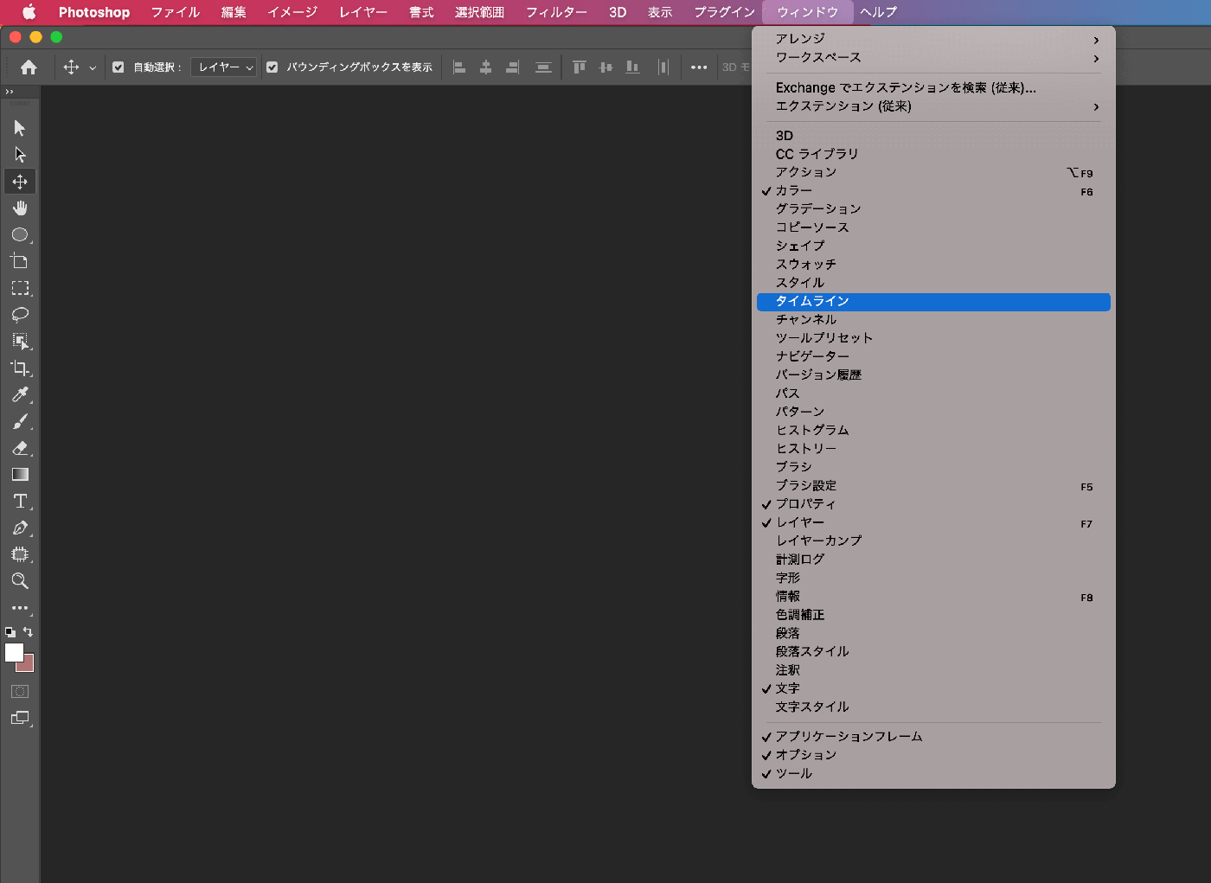Open the ナビゲーター panel
Viewport: 1211px width, 883px height.
tap(933, 357)
